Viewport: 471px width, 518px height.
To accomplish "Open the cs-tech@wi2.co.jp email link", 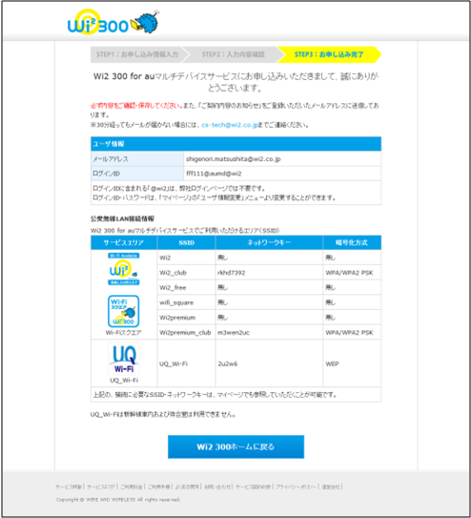I will pyautogui.click(x=230, y=125).
